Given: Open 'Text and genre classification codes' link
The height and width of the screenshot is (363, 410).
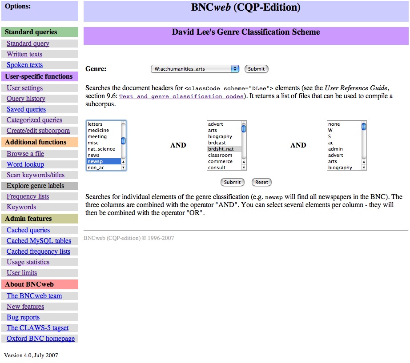Looking at the screenshot, I should (x=181, y=96).
